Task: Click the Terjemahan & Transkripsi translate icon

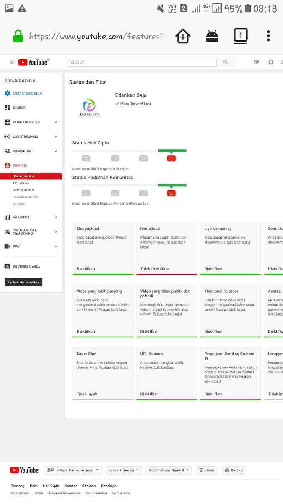Action: pos(7,232)
